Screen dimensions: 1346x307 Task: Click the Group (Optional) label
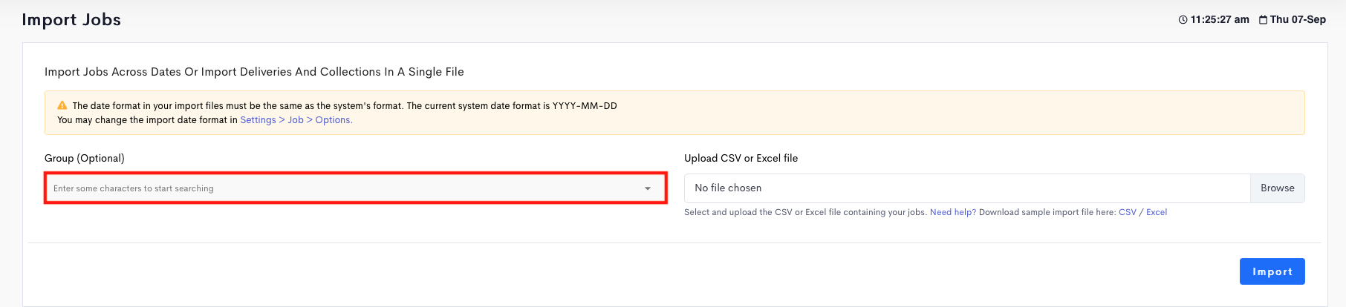pos(85,158)
